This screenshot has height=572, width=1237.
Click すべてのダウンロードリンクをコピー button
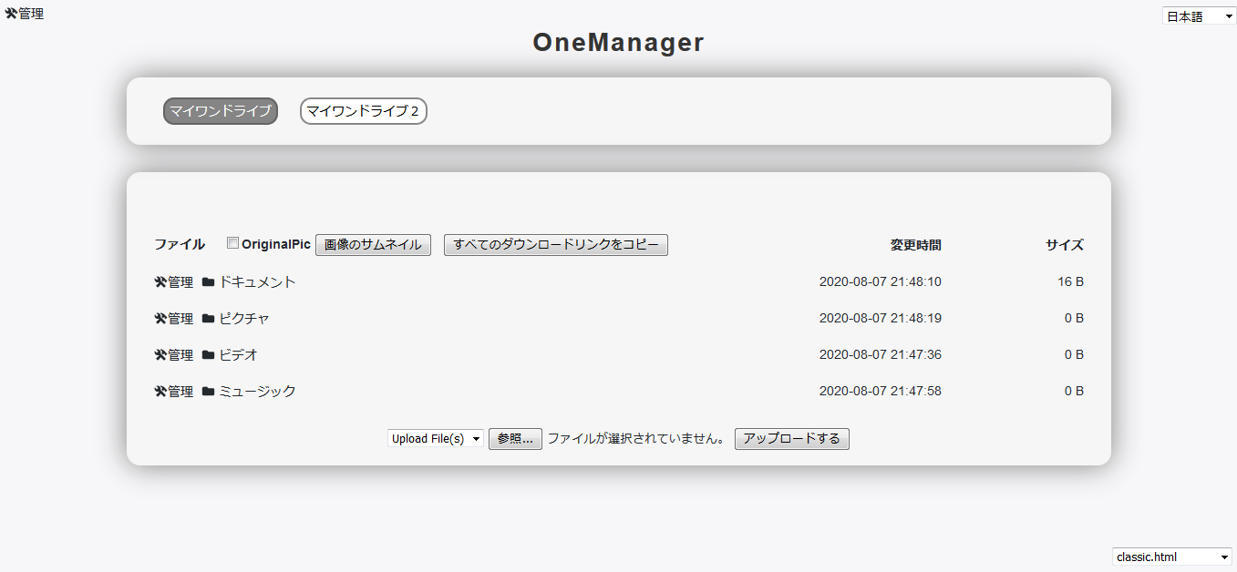[x=556, y=245]
